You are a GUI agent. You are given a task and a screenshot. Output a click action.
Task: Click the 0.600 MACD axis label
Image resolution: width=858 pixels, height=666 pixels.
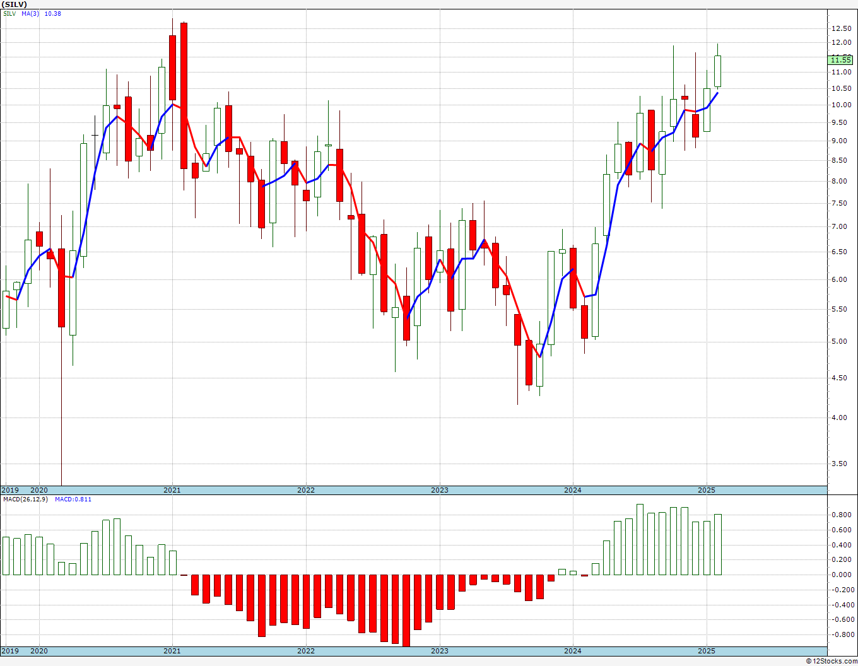coord(841,530)
